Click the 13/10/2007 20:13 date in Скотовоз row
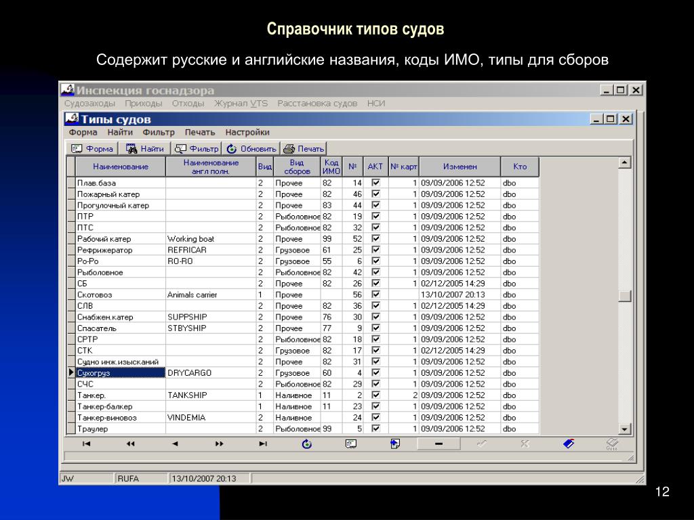Image resolution: width=694 pixels, height=520 pixels. [460, 295]
